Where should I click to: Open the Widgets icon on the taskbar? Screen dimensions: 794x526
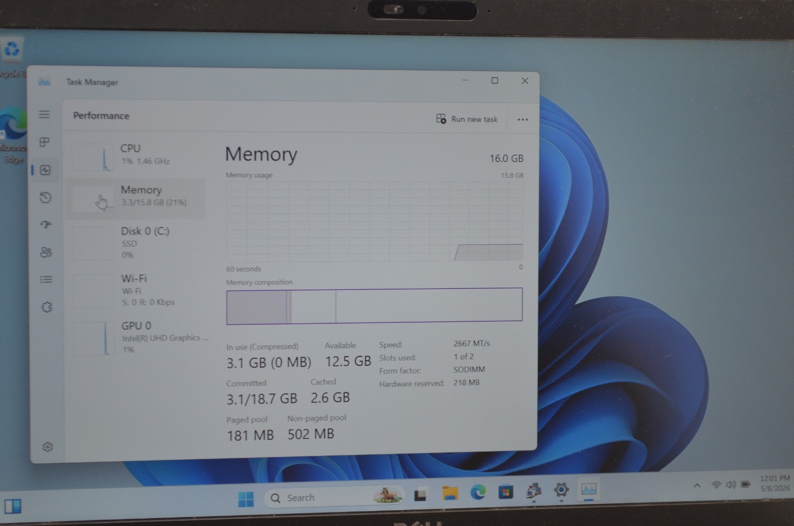(12, 507)
